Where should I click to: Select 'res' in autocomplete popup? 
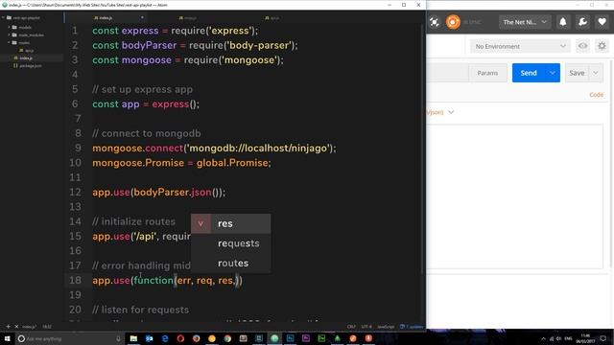[x=230, y=223]
